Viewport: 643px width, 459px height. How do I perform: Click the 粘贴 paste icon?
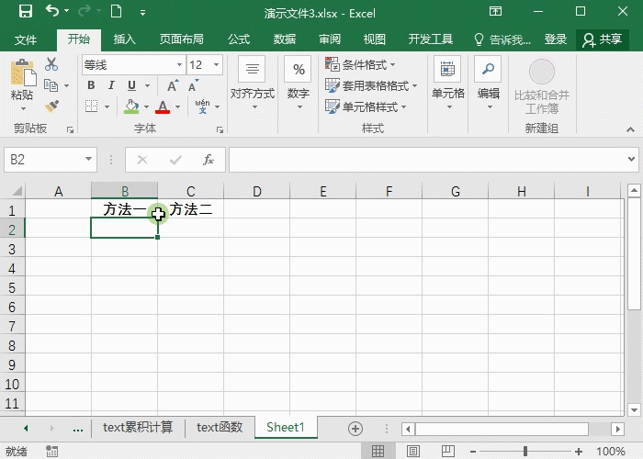(22, 73)
